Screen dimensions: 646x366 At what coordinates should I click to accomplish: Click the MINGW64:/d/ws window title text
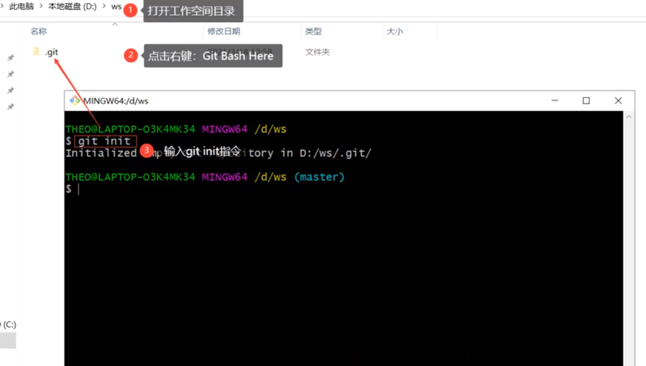click(x=116, y=101)
